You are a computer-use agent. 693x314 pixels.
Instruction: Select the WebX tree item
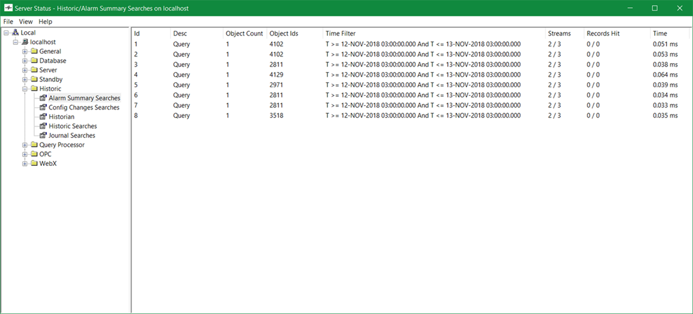pyautogui.click(x=47, y=163)
